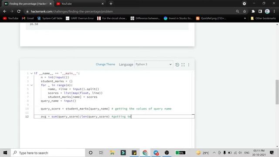Open network signal tray icon
Viewport: 279px width, 157px height.
(235, 153)
